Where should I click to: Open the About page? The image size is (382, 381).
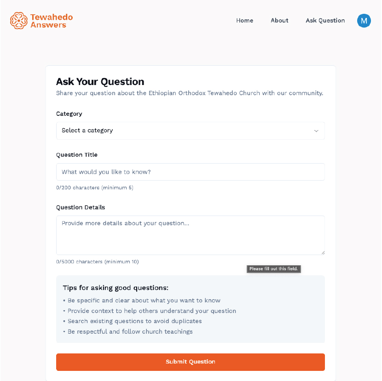coord(279,20)
